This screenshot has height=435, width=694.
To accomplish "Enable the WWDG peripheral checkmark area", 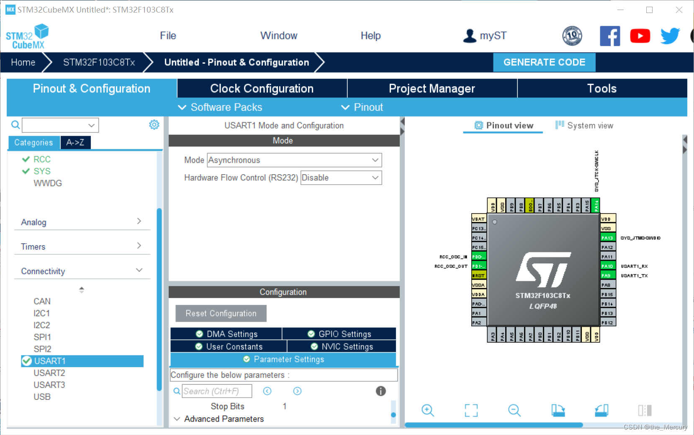I will tap(48, 183).
